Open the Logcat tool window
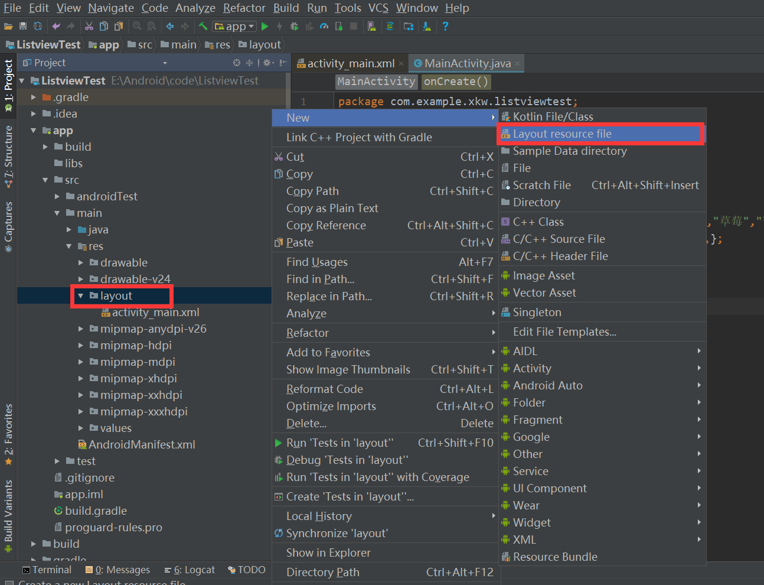The image size is (764, 585). [190, 570]
